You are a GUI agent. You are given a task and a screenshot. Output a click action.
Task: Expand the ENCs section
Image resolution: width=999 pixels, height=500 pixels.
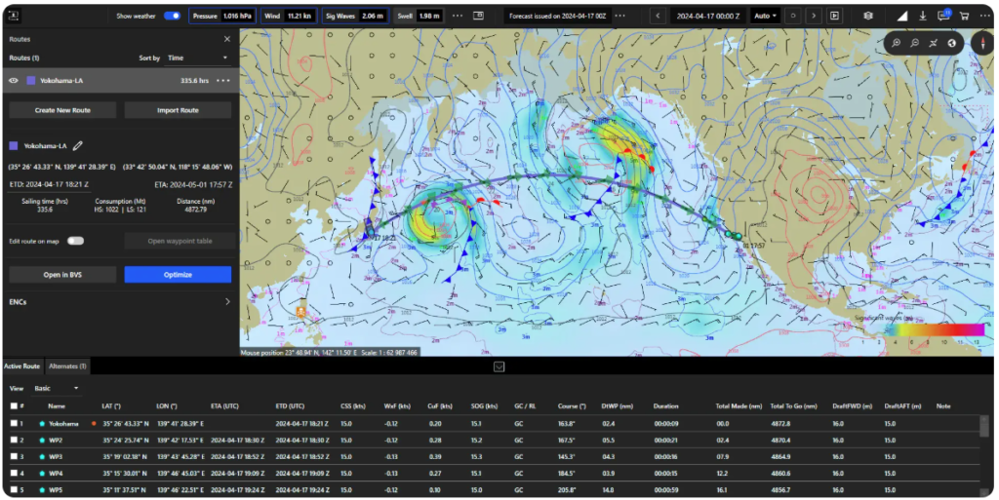[226, 302]
